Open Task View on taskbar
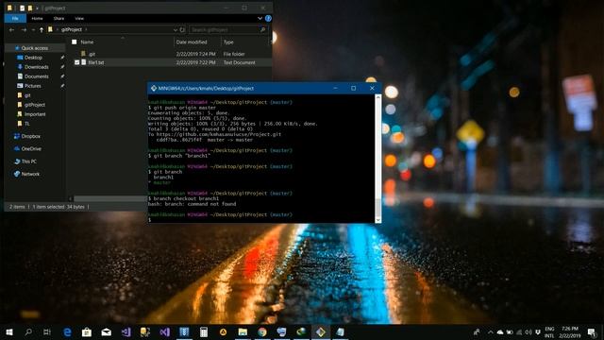The height and width of the screenshot is (340, 604). pyautogui.click(x=47, y=331)
